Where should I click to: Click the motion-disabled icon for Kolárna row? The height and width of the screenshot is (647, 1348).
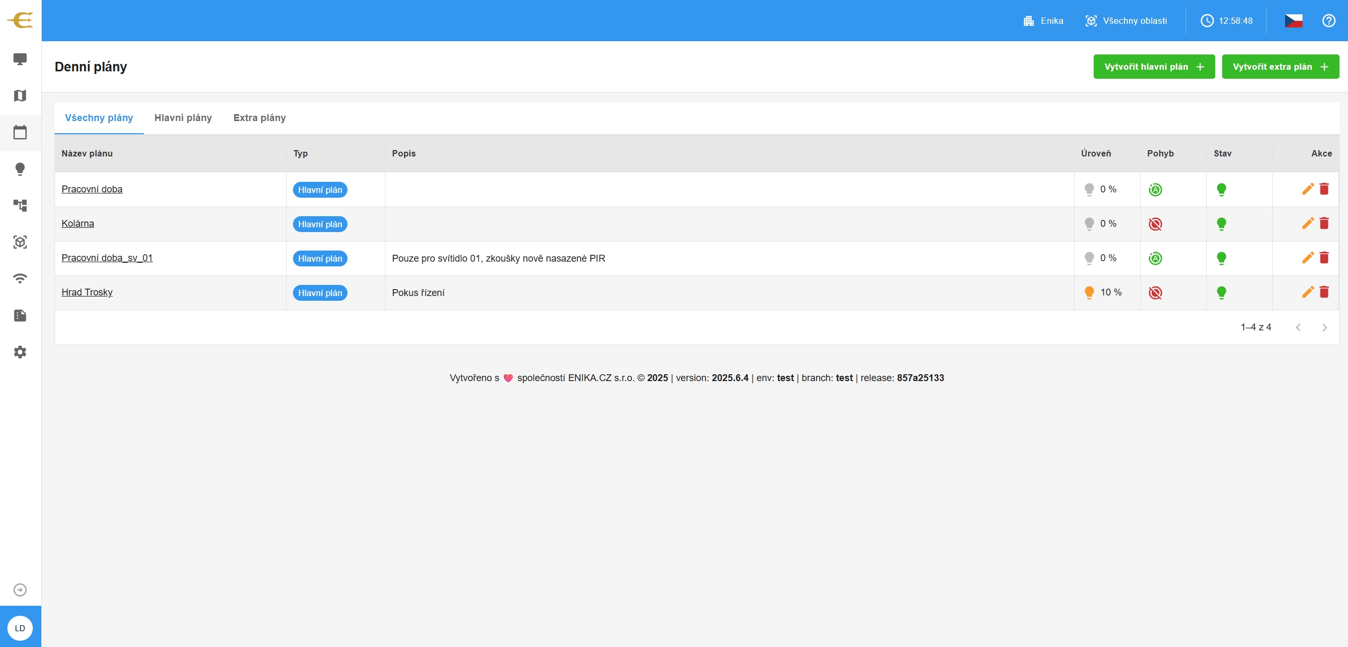pyautogui.click(x=1155, y=224)
